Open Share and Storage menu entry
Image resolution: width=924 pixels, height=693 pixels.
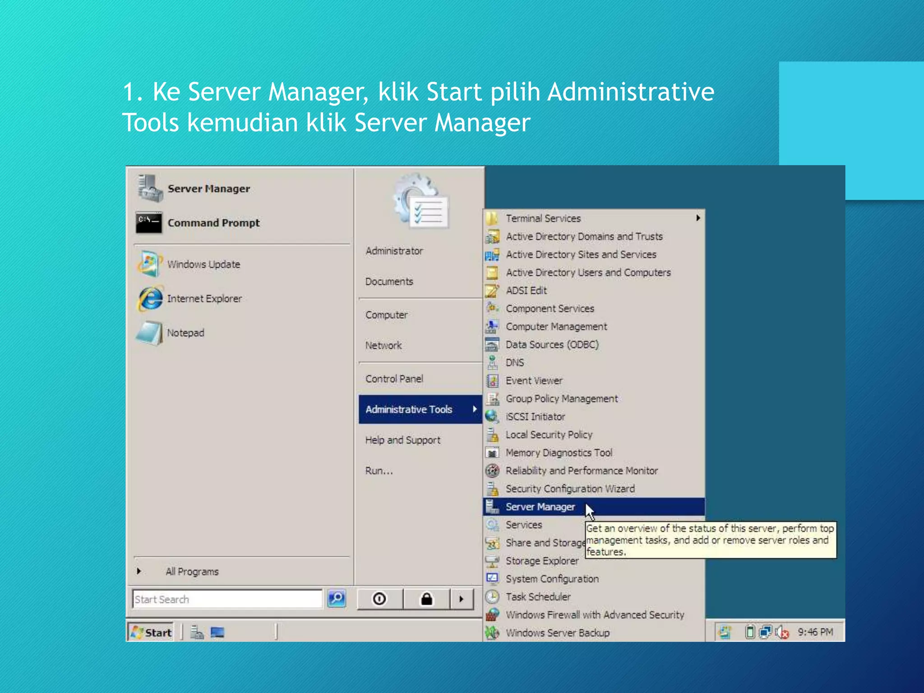535,543
